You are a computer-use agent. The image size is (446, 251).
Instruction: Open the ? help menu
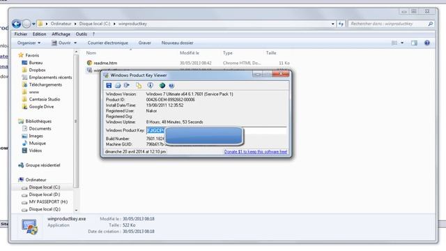click(x=93, y=34)
